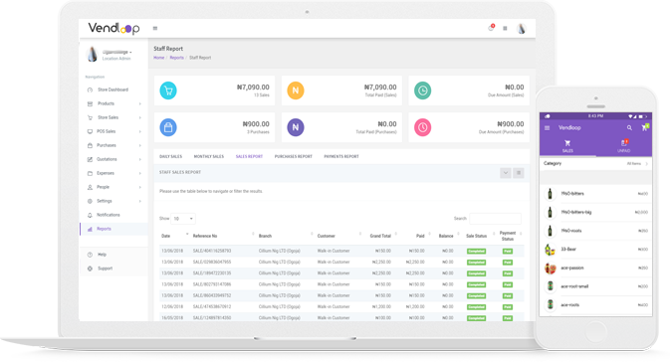
Task: Open the notifications bell in top bar
Action: click(x=491, y=28)
